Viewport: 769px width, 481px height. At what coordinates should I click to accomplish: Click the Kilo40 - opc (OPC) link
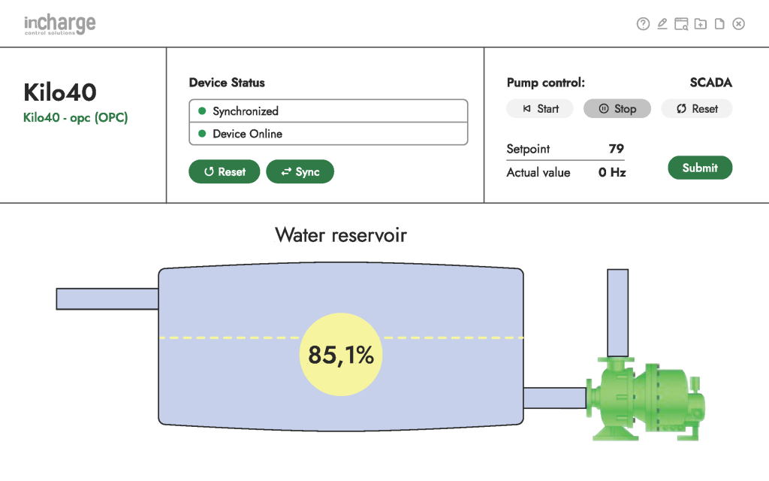click(76, 118)
